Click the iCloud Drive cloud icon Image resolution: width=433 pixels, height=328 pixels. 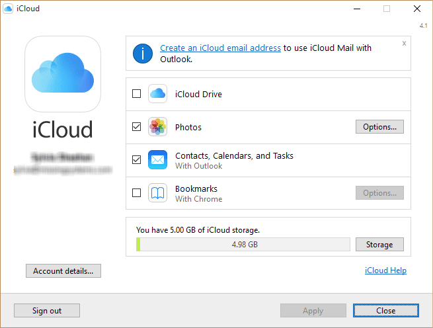click(x=157, y=94)
